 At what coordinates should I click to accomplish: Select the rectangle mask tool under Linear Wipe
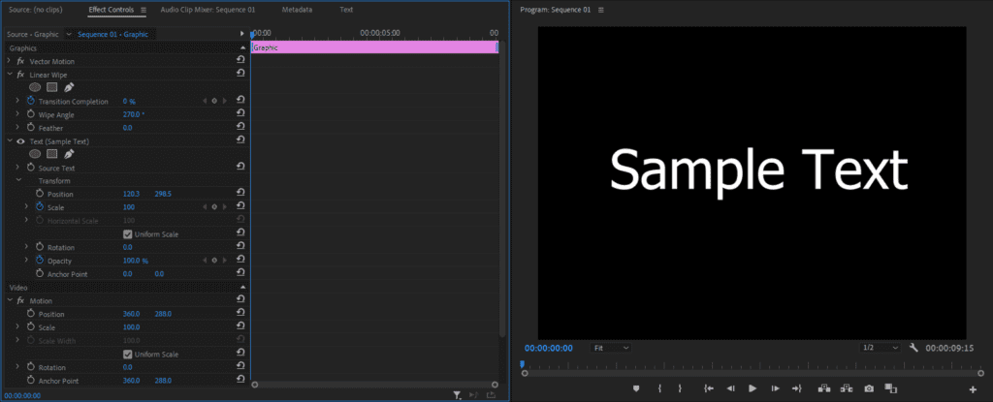tap(52, 88)
